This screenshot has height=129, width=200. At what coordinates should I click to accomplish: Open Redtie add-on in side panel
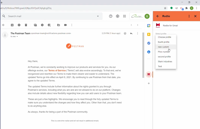click(x=149, y=74)
